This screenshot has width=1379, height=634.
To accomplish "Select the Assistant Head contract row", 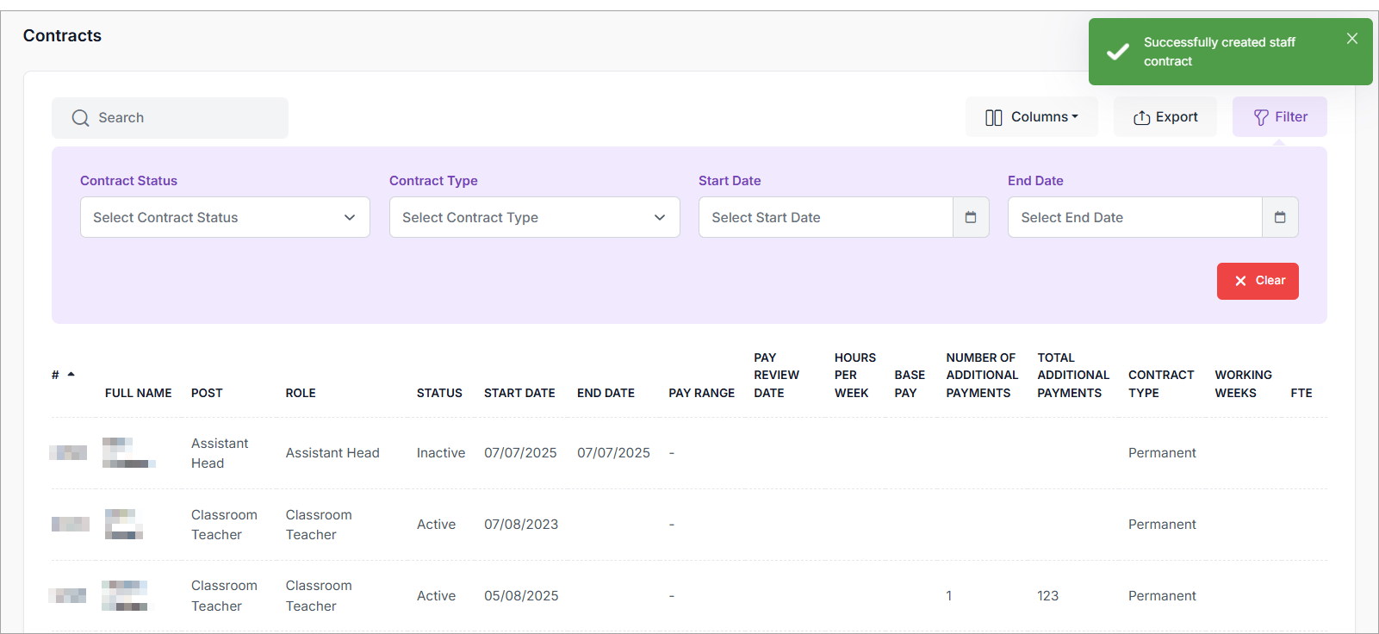I will point(332,453).
